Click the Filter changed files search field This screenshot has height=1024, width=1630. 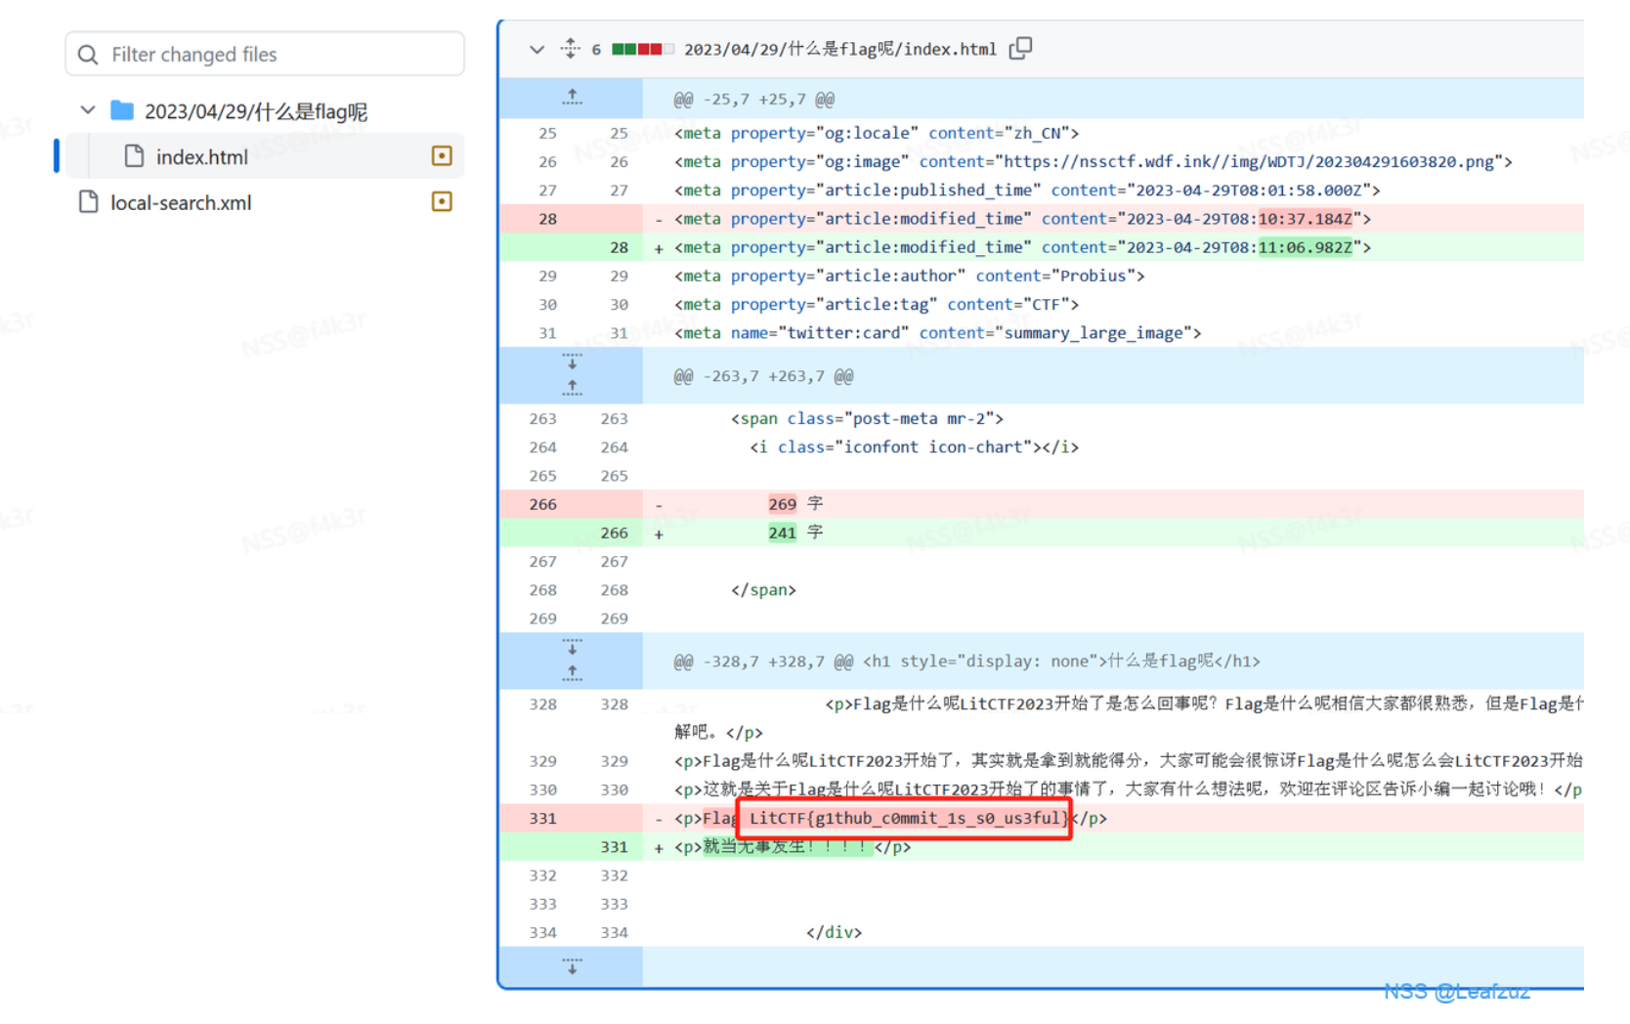point(265,54)
